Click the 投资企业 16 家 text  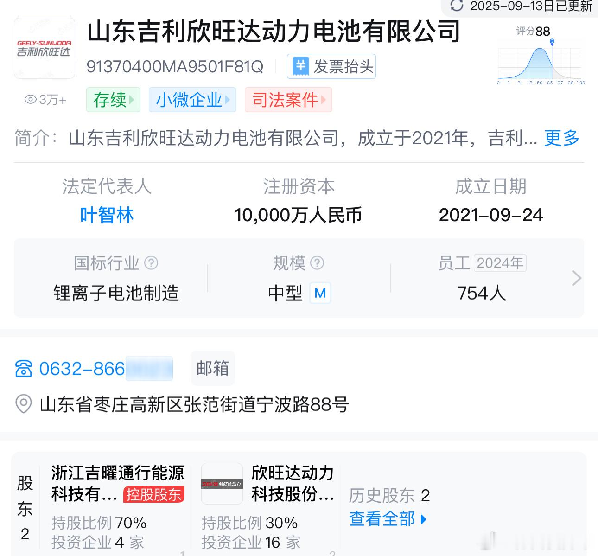pyautogui.click(x=251, y=542)
